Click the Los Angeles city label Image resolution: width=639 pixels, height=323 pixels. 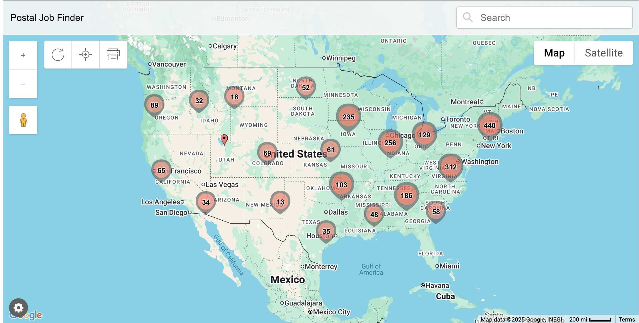pos(161,202)
